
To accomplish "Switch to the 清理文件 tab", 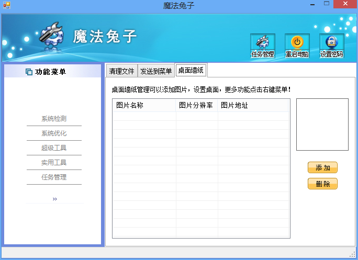I will pos(122,71).
